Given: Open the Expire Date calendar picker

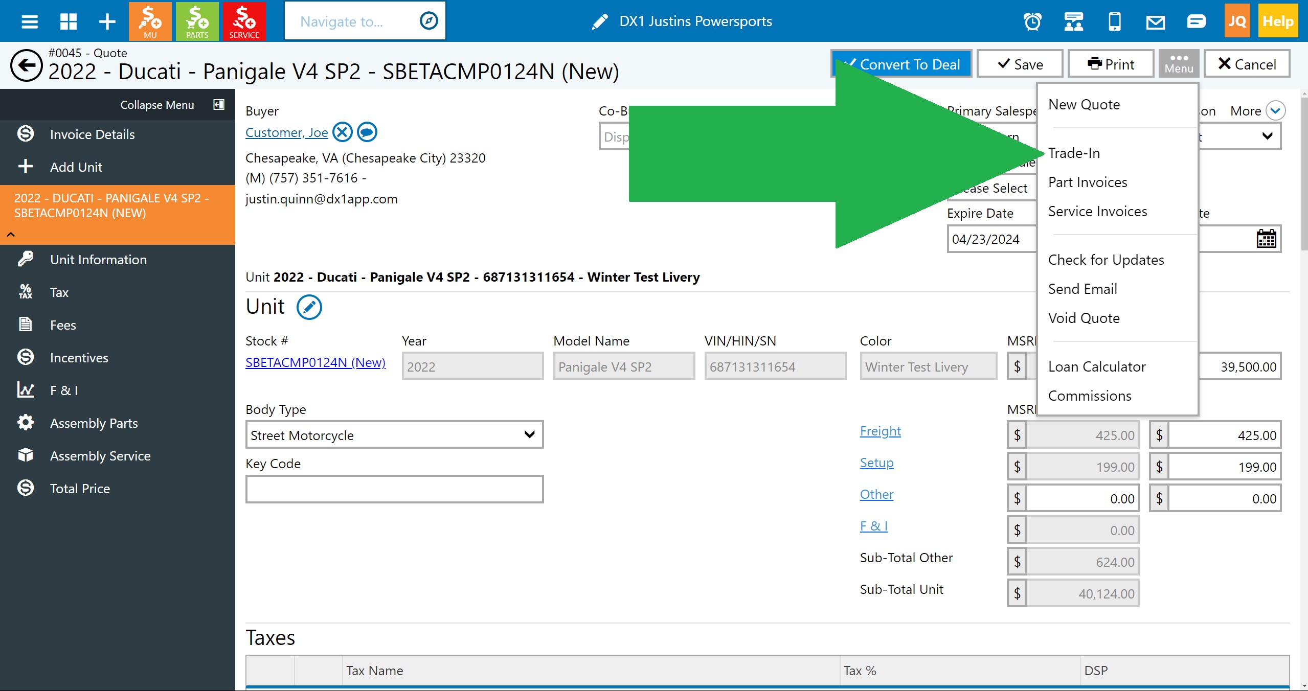Looking at the screenshot, I should 1266,239.
